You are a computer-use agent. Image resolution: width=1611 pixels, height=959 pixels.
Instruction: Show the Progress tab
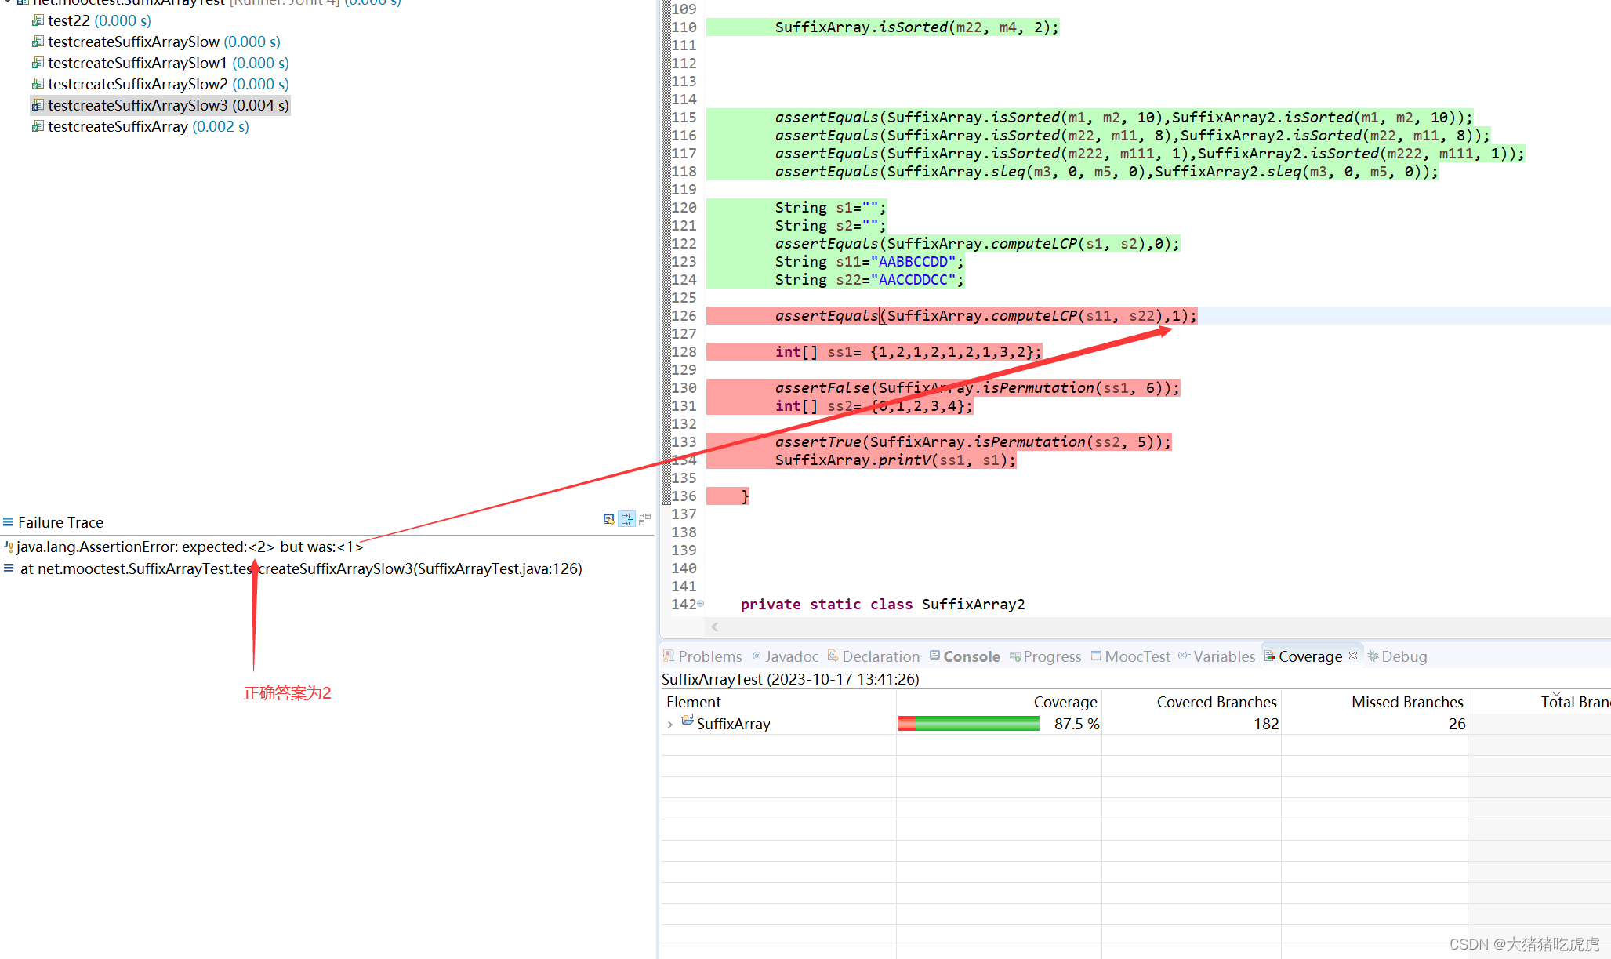(1052, 656)
